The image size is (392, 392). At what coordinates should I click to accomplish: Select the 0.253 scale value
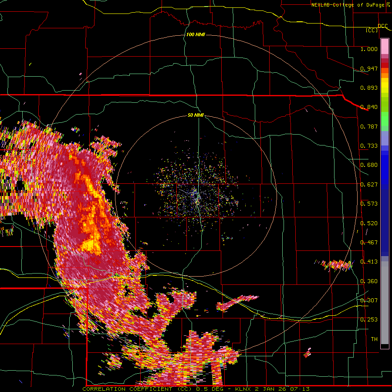click(x=369, y=320)
